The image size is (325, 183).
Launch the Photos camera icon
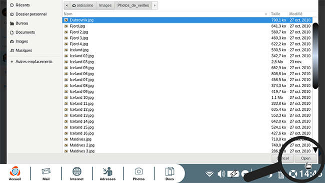138,173
